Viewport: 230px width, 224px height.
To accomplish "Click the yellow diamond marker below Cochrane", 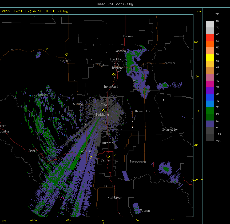I will [91, 157].
